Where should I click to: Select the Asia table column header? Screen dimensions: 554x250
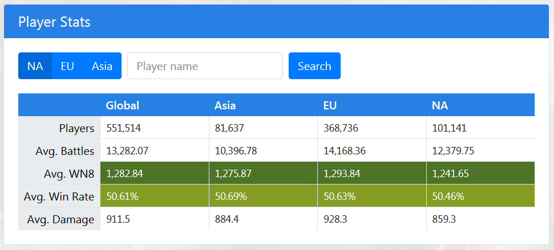[x=225, y=105]
